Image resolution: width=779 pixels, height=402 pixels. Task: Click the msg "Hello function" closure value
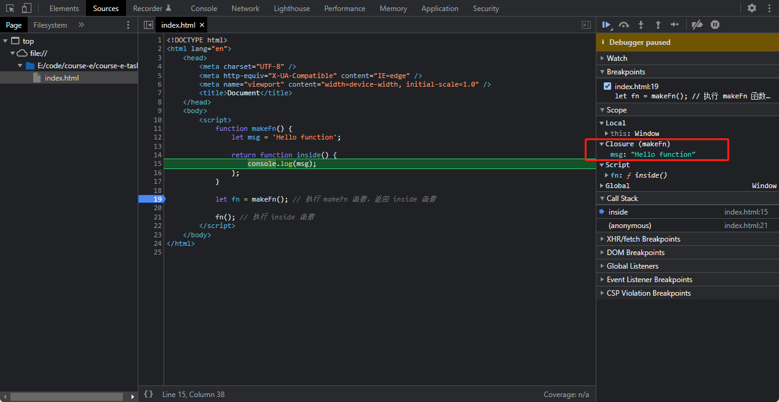click(x=663, y=154)
